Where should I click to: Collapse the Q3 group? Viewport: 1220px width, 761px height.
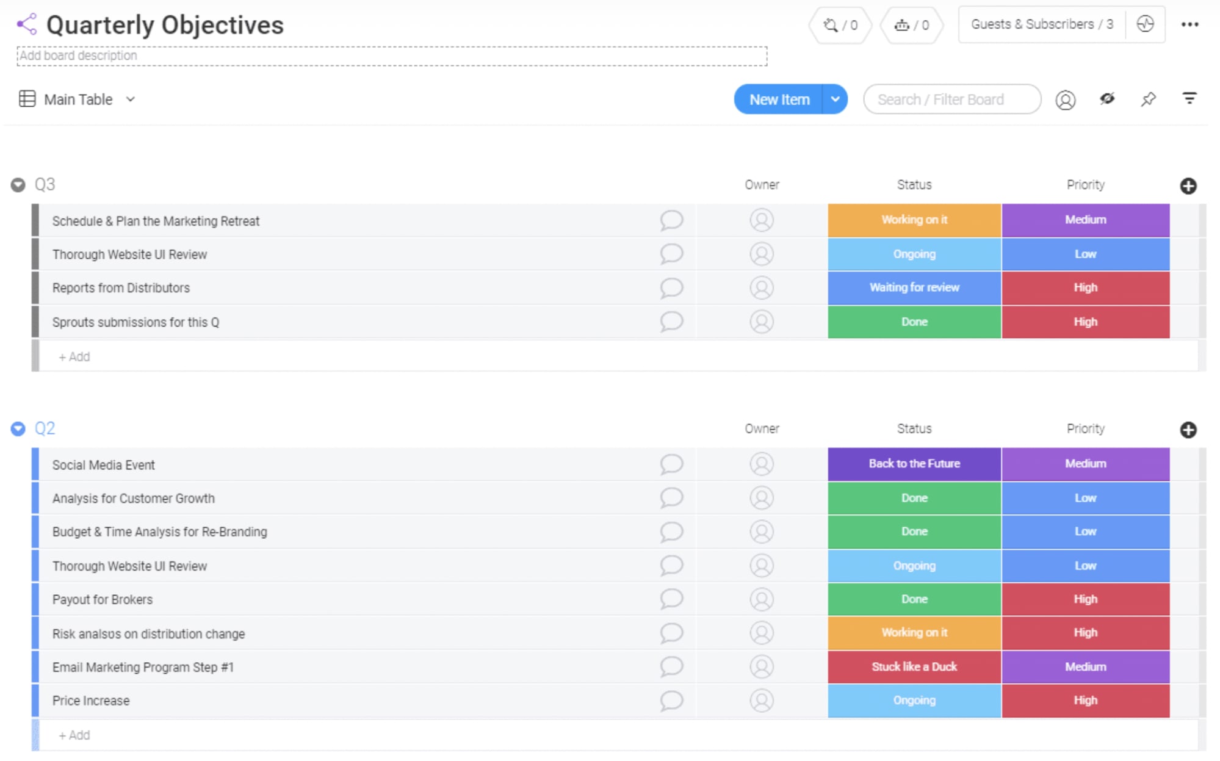18,185
